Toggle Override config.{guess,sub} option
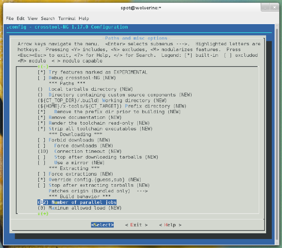 click(x=89, y=180)
